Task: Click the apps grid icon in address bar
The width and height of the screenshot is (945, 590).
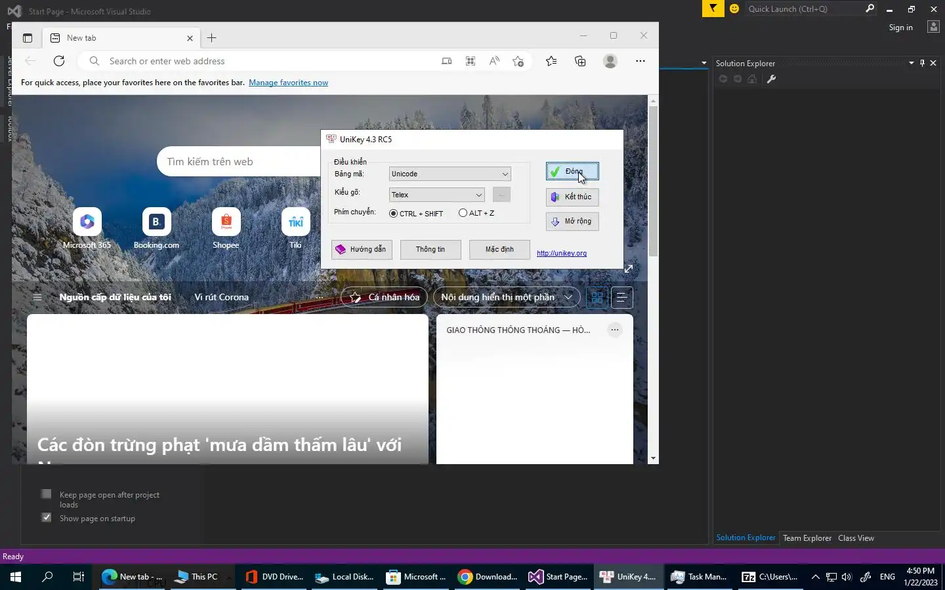Action: click(471, 61)
